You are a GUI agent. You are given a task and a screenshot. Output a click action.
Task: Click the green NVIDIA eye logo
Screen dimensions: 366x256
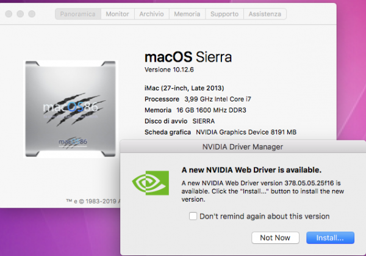[x=151, y=183]
